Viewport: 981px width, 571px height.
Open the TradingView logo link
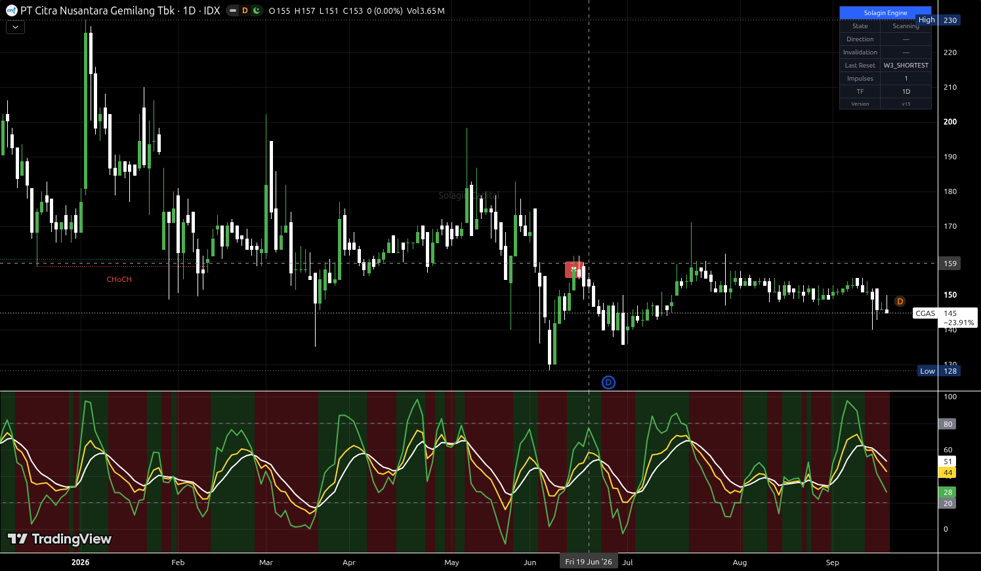click(60, 539)
